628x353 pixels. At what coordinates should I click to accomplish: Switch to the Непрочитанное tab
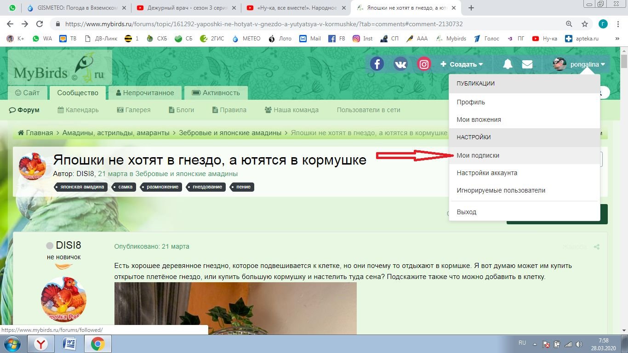(145, 93)
